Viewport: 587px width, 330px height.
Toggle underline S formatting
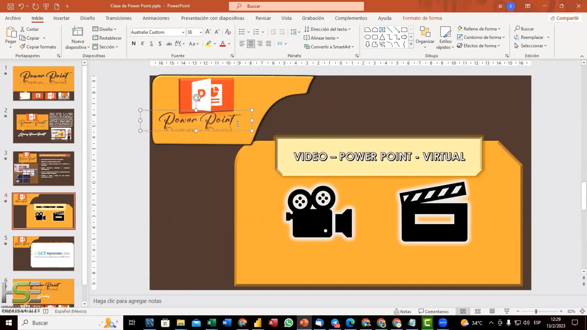coord(151,44)
